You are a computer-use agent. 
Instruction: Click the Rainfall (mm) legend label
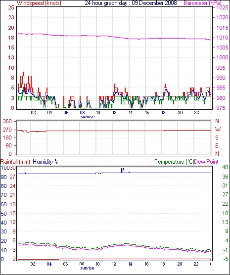click(x=15, y=162)
